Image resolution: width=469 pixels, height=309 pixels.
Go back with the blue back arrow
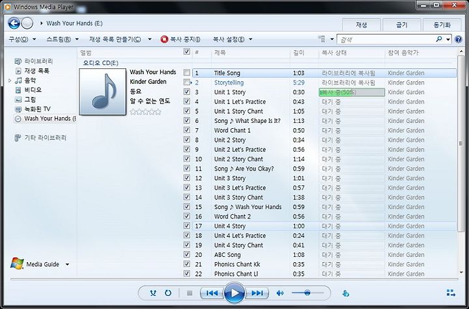14,23
